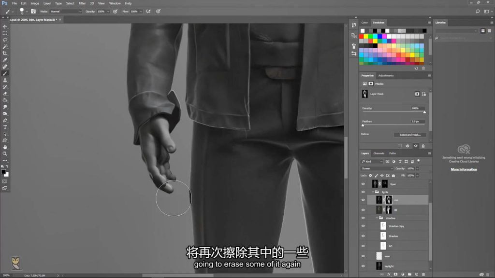Toggle visibility of the lights group
Screen dimensions: 495x278
tap(363, 192)
